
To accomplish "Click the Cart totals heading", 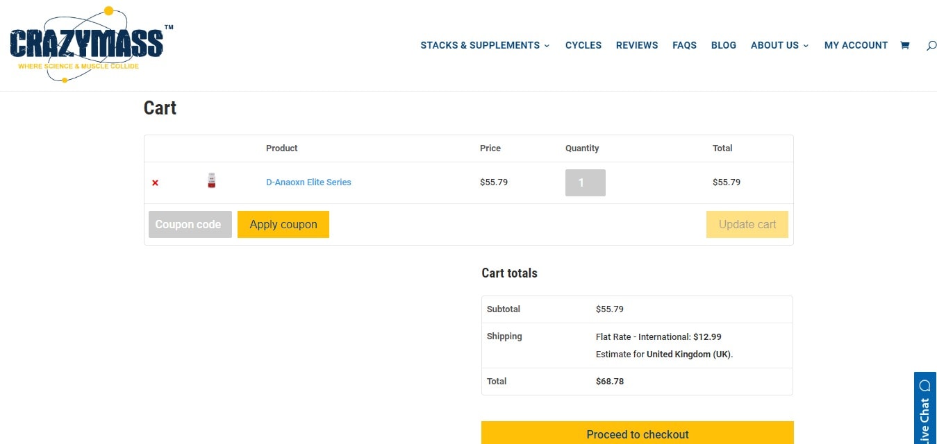I will [509, 273].
